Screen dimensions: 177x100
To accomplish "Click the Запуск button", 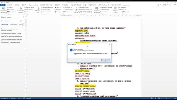I will point(121,10).
